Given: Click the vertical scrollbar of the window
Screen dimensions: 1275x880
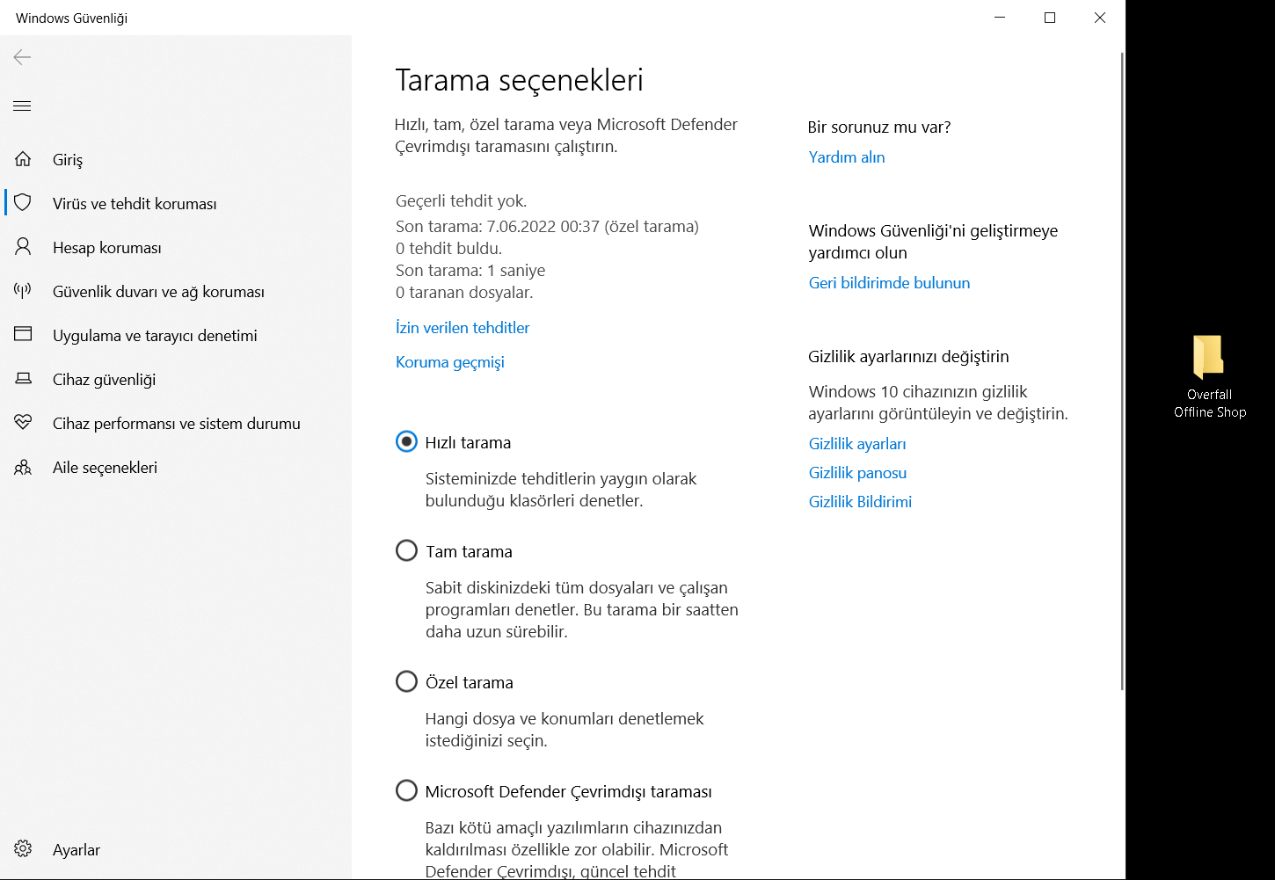Looking at the screenshot, I should click(x=1121, y=369).
